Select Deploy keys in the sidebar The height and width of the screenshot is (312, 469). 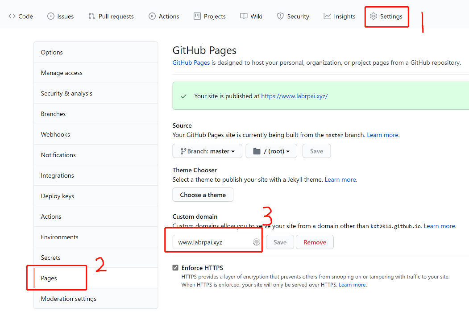coord(58,196)
